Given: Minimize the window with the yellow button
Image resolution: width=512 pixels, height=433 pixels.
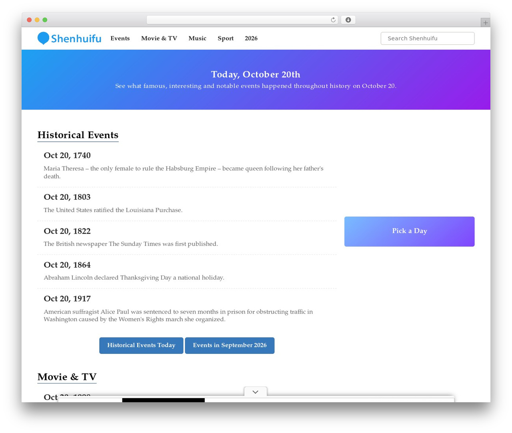Looking at the screenshot, I should [x=37, y=20].
